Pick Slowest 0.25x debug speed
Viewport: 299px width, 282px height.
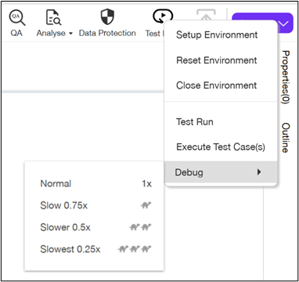click(95, 249)
